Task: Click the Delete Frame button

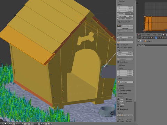Action: (121, 31)
